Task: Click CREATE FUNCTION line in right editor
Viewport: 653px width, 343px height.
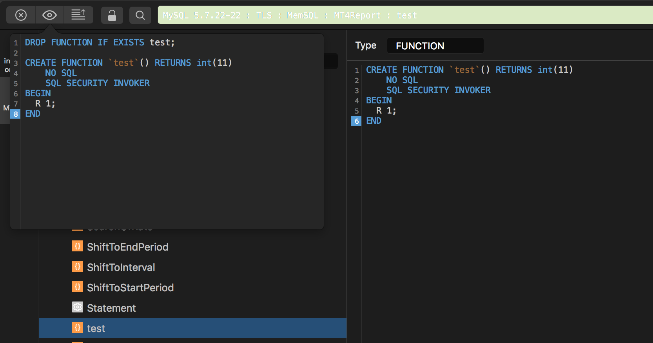Action: tap(470, 70)
